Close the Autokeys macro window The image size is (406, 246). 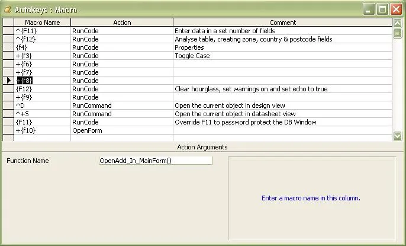[396, 9]
